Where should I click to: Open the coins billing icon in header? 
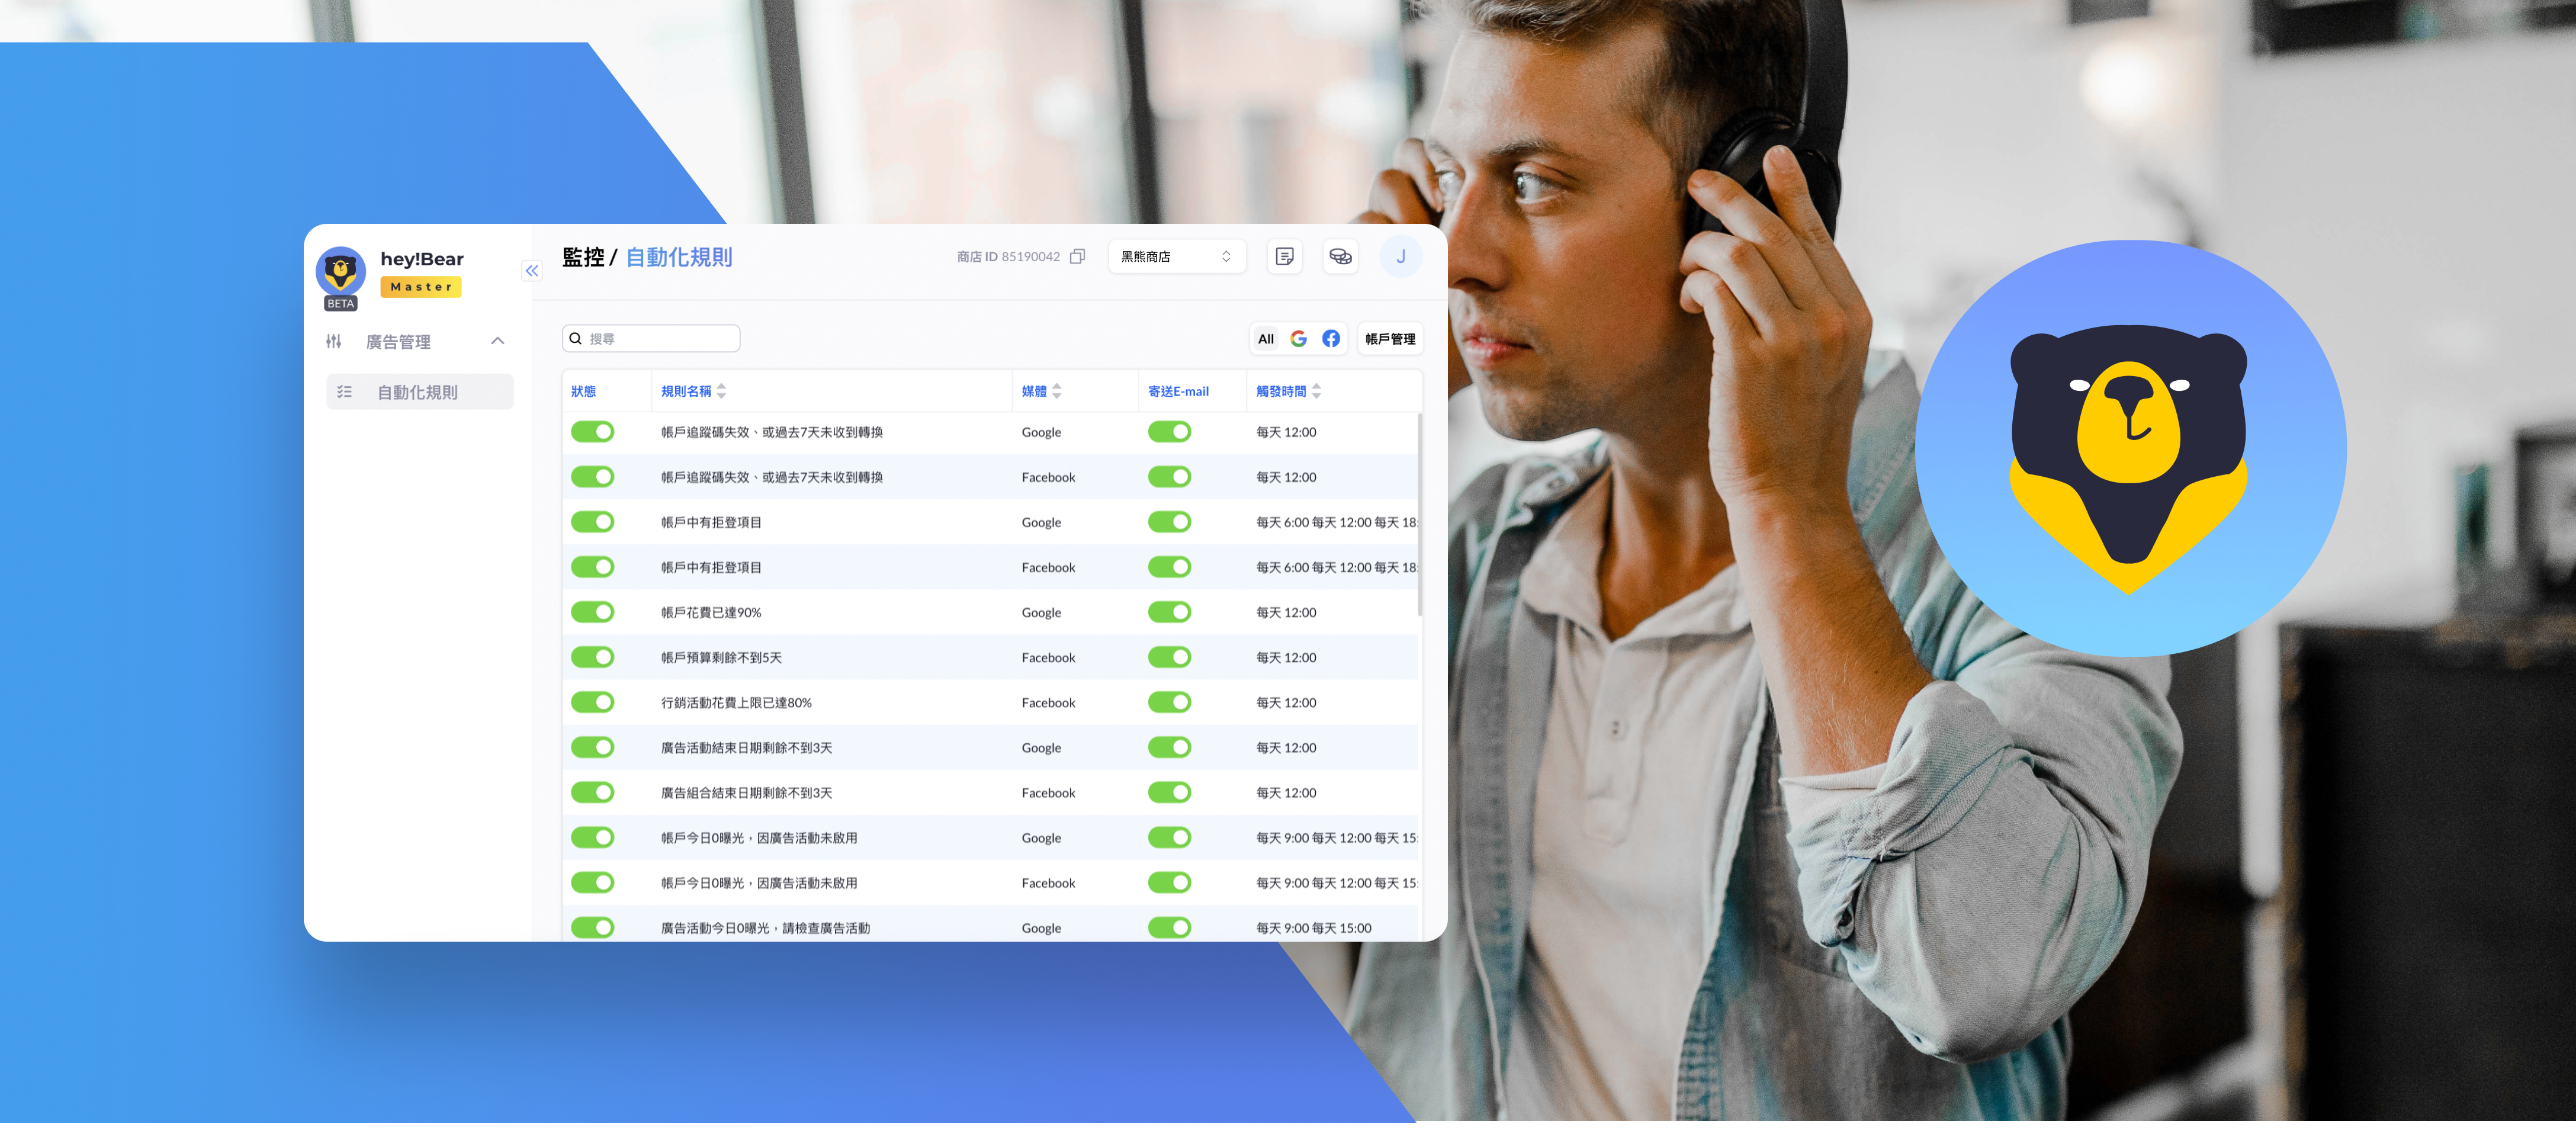point(1340,257)
